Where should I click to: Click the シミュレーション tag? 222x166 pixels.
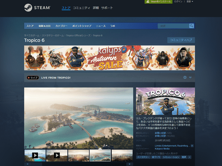171,157
